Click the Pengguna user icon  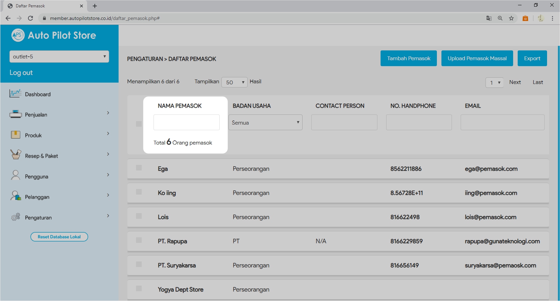pyautogui.click(x=15, y=175)
